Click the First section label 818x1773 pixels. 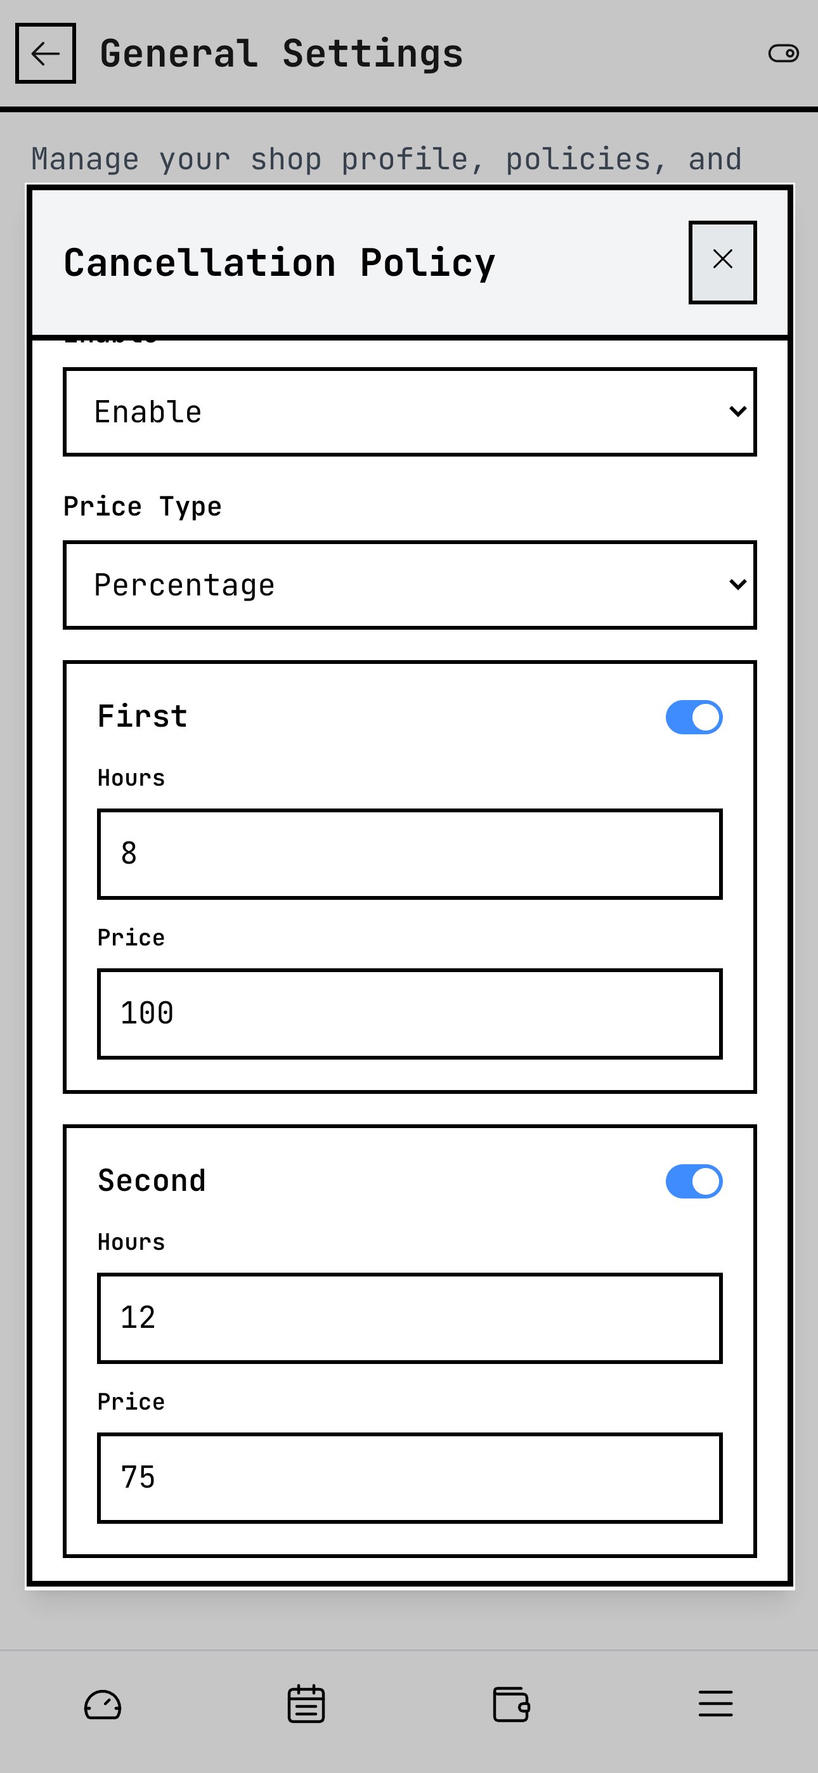coord(141,716)
